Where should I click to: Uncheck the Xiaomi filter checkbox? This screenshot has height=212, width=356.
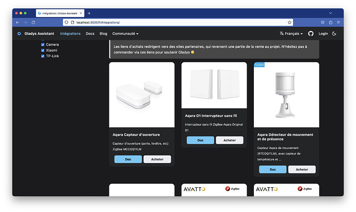[x=43, y=50]
